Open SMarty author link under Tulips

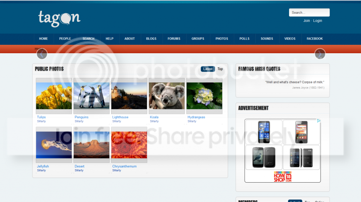[42, 121]
